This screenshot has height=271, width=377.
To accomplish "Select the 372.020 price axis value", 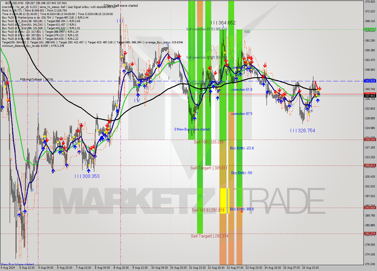I will [370, 11].
